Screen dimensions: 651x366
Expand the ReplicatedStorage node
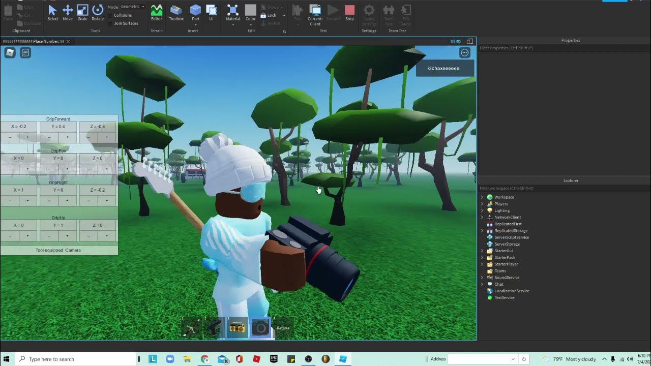(x=482, y=231)
